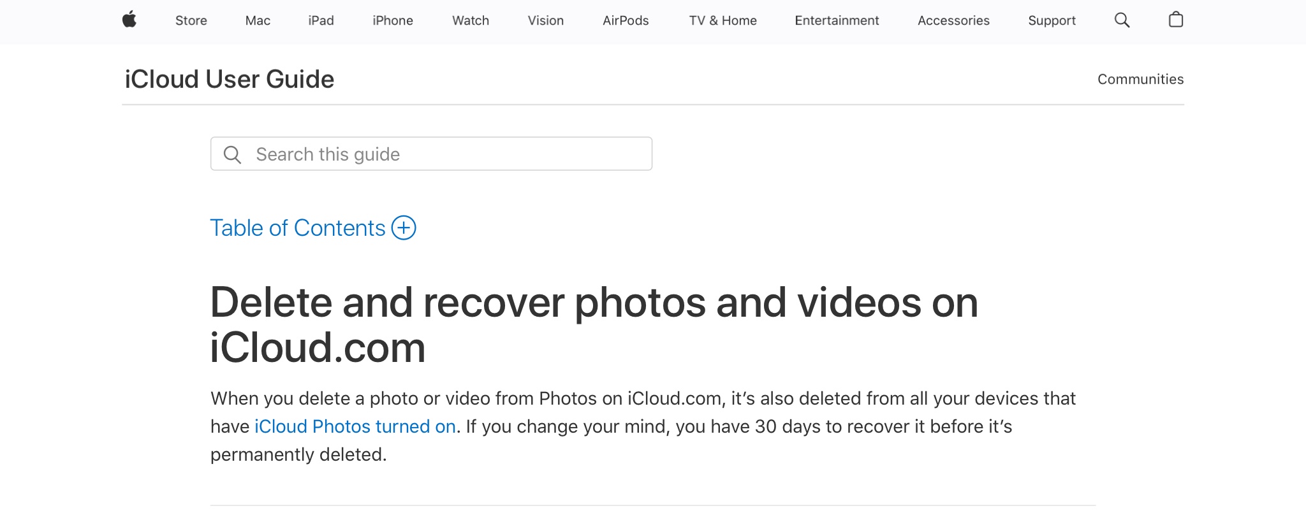Click the text 'permanently deleted.'

point(298,454)
